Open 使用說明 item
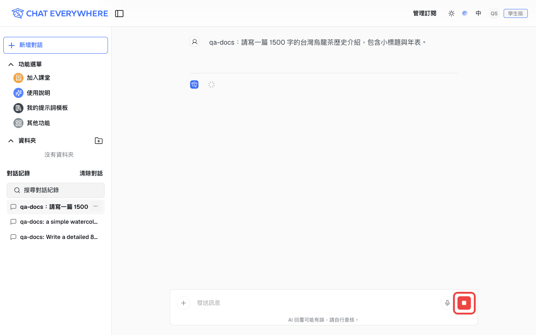The height and width of the screenshot is (335, 536). tap(38, 93)
